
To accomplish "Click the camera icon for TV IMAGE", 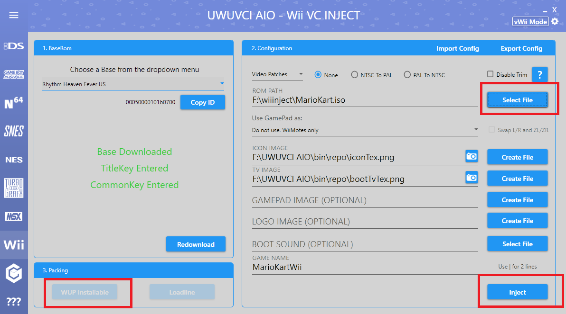I will [472, 178].
